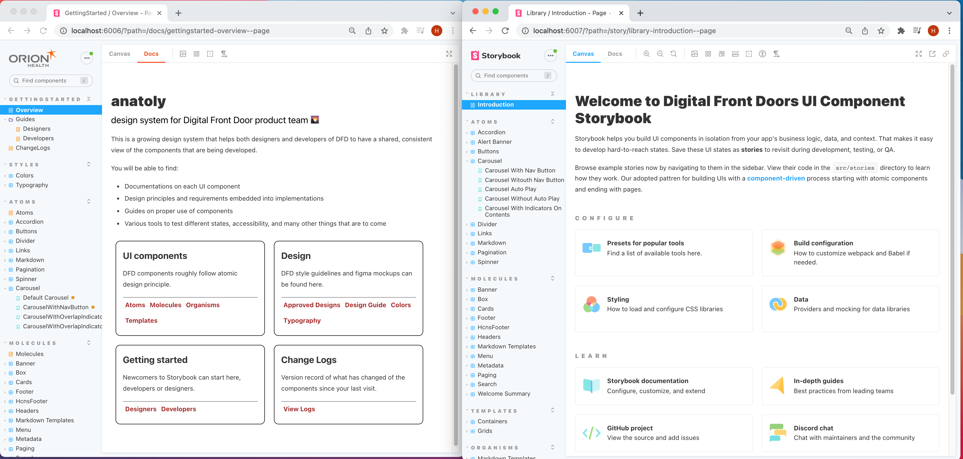Open canvas in new tab icon
963x459 pixels.
click(932, 54)
